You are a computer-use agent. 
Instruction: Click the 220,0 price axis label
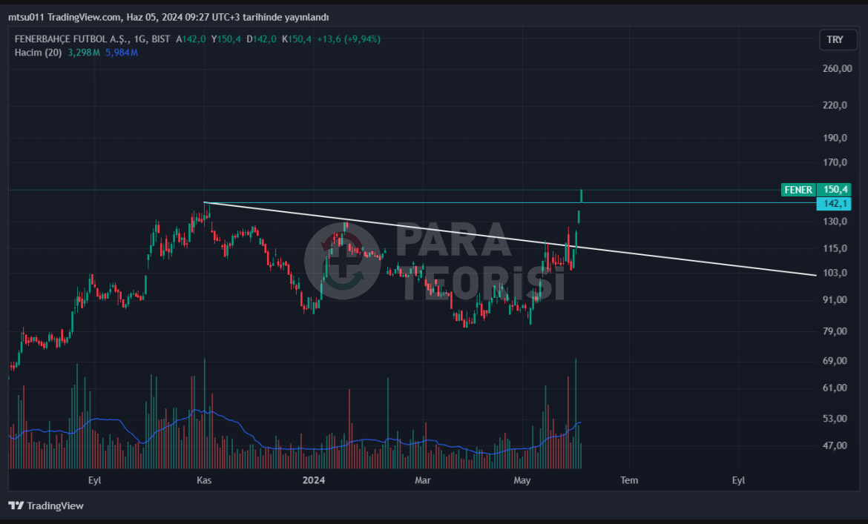click(835, 105)
